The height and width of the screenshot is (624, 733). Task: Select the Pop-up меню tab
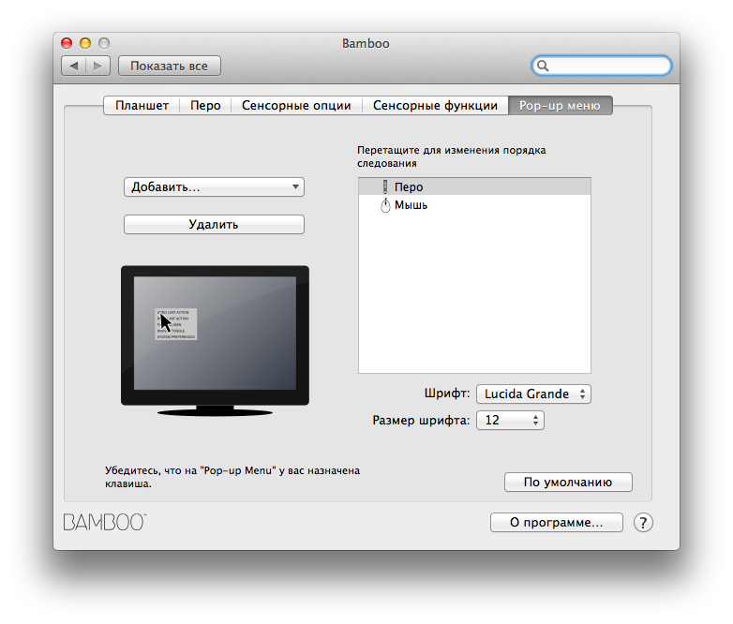pyautogui.click(x=560, y=106)
